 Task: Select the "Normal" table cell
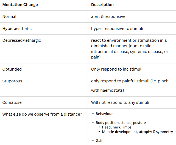click(9, 16)
